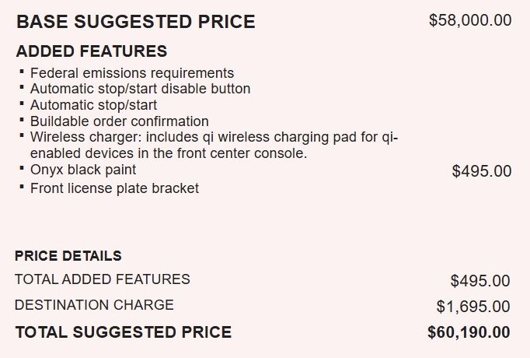The image size is (530, 358).
Task: Select the Automatic stop/start feature line
Action: [93, 105]
